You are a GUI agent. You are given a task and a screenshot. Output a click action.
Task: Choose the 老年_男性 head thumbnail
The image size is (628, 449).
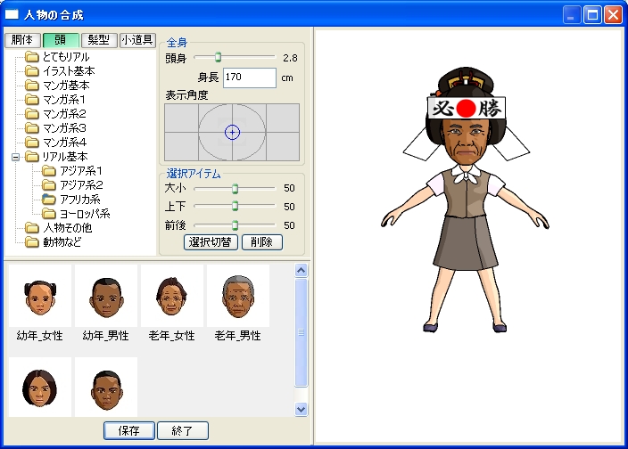238,296
